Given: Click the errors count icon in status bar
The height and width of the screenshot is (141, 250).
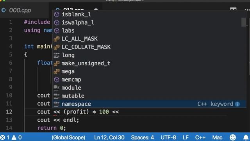Looking at the screenshot, I should coord(5,137).
